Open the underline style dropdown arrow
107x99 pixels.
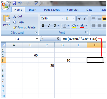pos(59,26)
